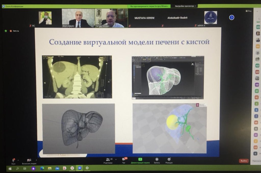
Task: Click the liver model with yellow cyst
Action: pyautogui.click(x=169, y=128)
